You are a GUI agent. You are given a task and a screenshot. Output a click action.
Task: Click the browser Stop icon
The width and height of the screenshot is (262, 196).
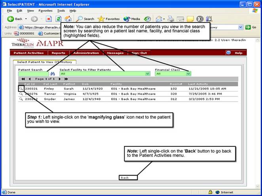(49, 19)
